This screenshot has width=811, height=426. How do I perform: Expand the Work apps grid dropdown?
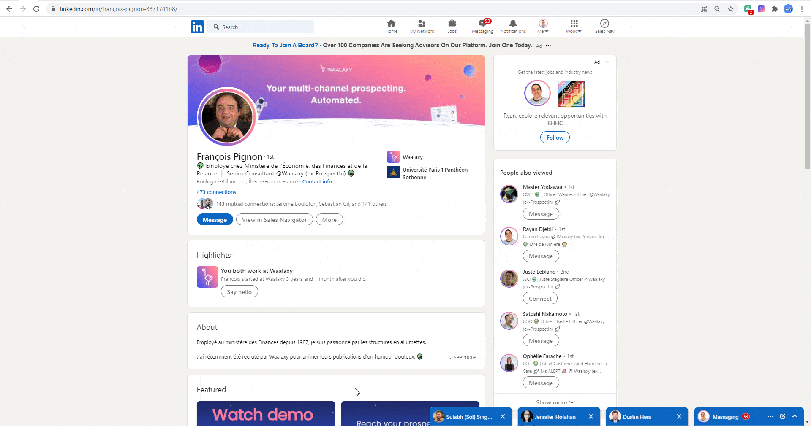pyautogui.click(x=574, y=27)
